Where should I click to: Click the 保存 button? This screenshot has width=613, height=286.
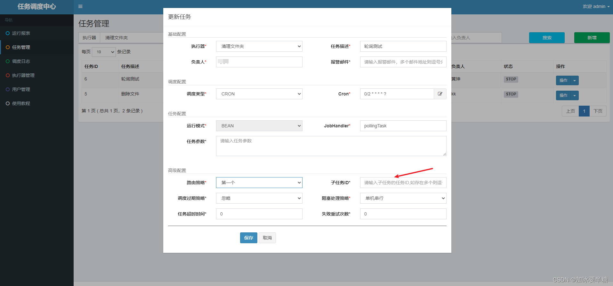pos(249,238)
